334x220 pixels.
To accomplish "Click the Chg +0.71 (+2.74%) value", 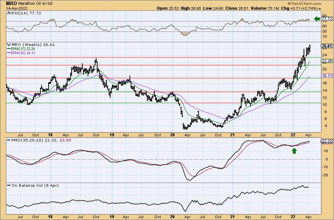I will click(299, 8).
